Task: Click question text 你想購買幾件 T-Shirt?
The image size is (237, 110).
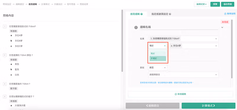Action: (20, 84)
